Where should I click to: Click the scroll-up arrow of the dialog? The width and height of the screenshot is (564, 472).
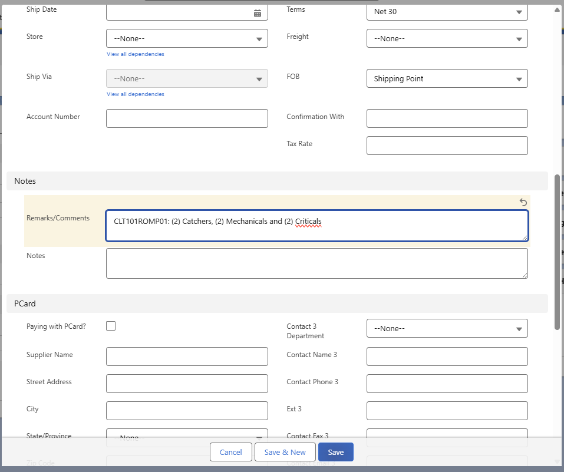click(557, 9)
